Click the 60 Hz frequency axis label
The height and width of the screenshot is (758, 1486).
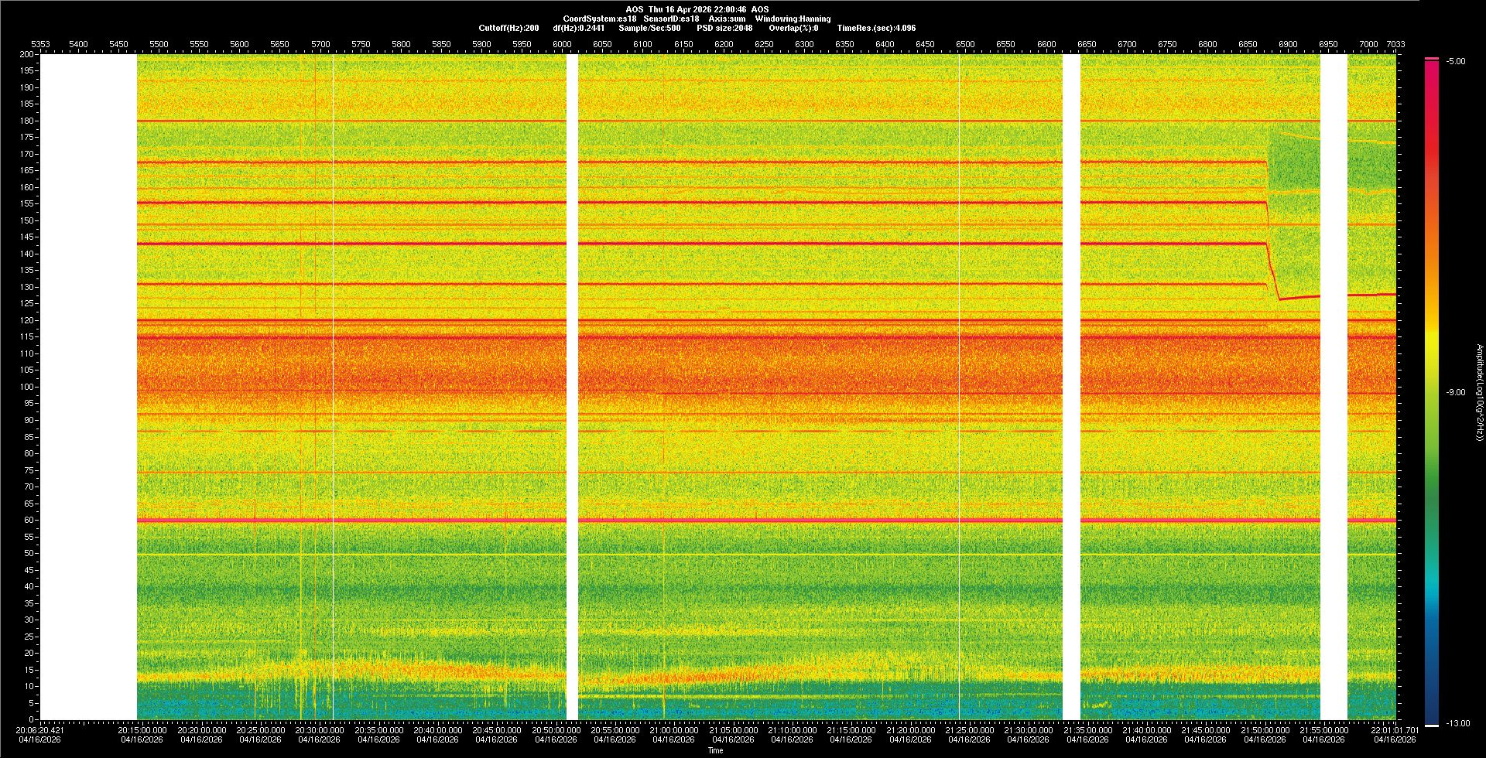pyautogui.click(x=29, y=520)
